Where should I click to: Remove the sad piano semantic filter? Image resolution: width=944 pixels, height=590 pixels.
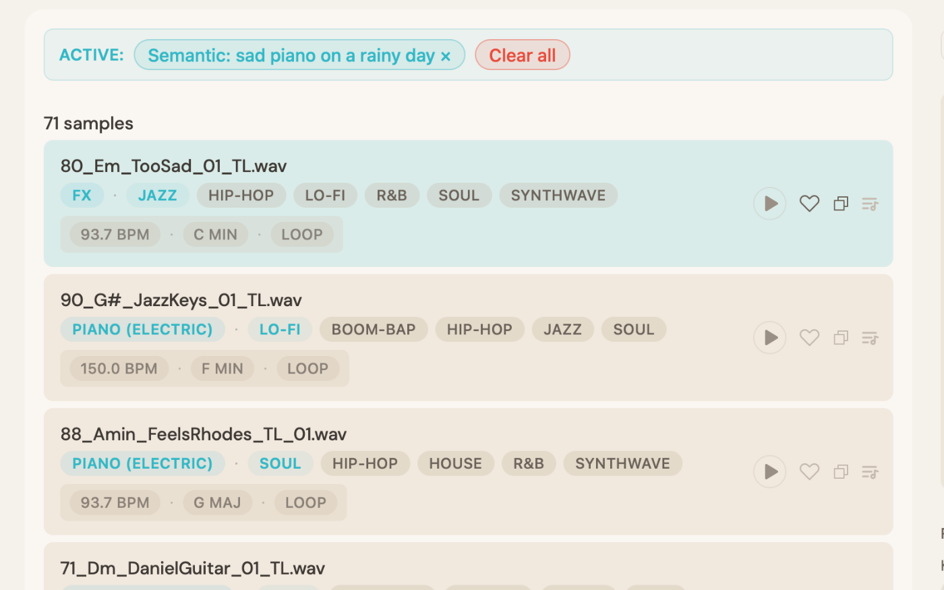click(445, 55)
